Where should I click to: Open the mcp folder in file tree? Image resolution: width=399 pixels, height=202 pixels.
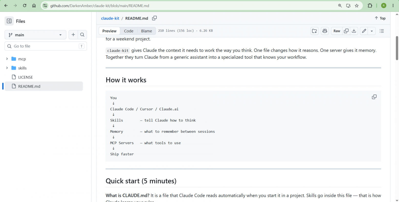[22, 59]
